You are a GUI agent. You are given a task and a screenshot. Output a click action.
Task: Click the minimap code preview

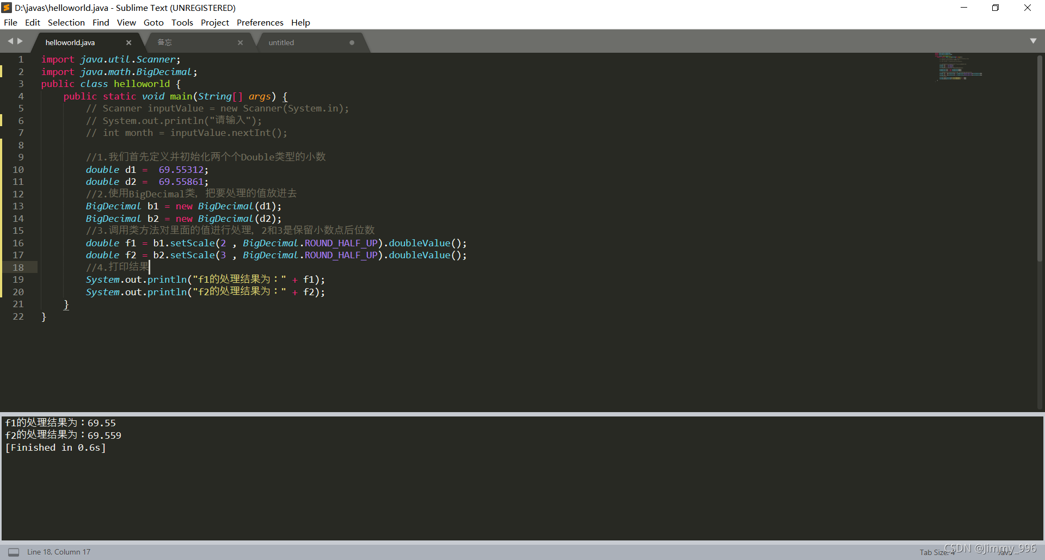pos(958,66)
